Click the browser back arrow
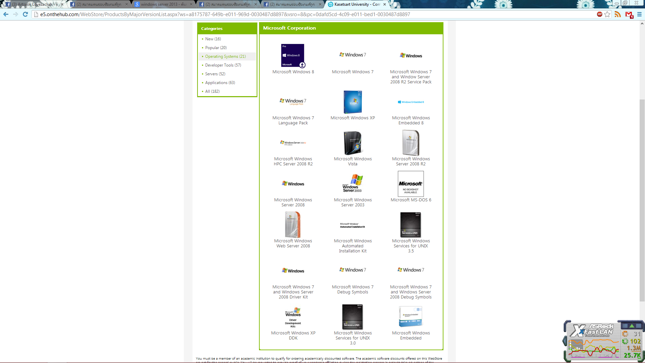Viewport: 645px width, 363px height. (6, 14)
